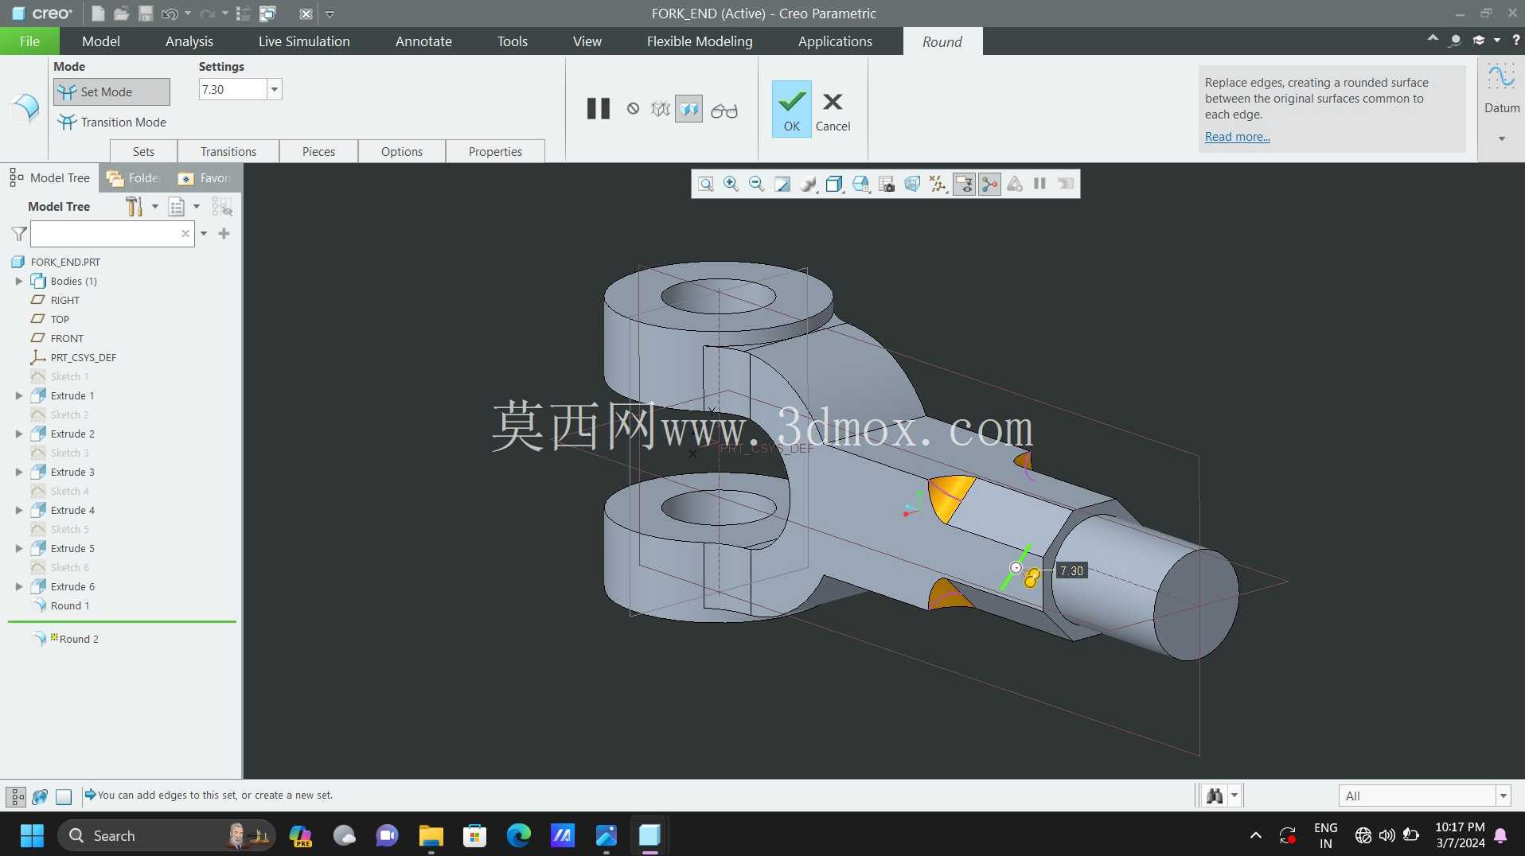Click the binoculars Find icon in status bar
Image resolution: width=1525 pixels, height=856 pixels.
pos(1215,796)
